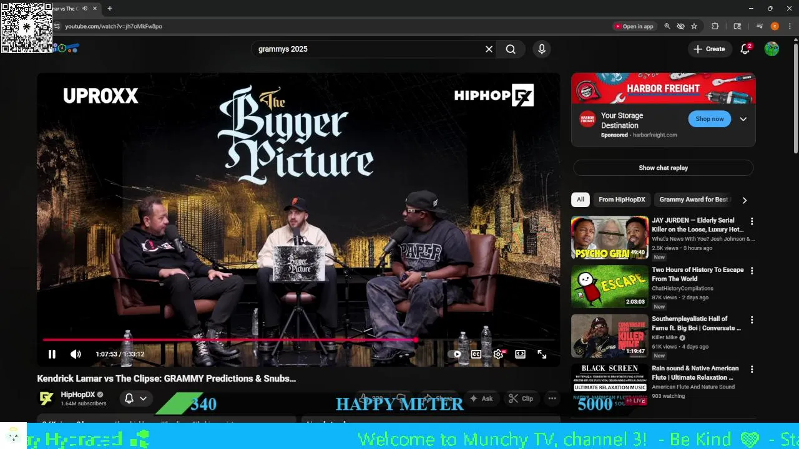This screenshot has width=799, height=449.
Task: Mute the tab via speaker icon
Action: (x=84, y=9)
